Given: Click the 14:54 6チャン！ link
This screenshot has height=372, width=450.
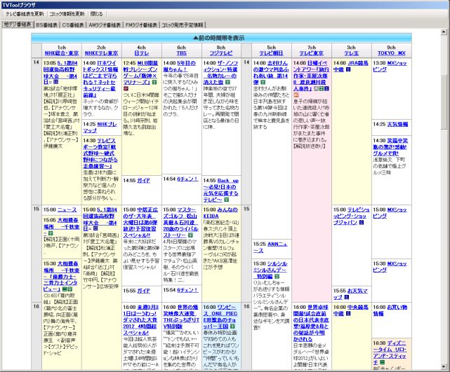Looking at the screenshot, I should [x=187, y=179].
